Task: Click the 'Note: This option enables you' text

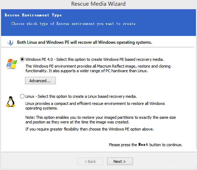Action: pos(101,119)
